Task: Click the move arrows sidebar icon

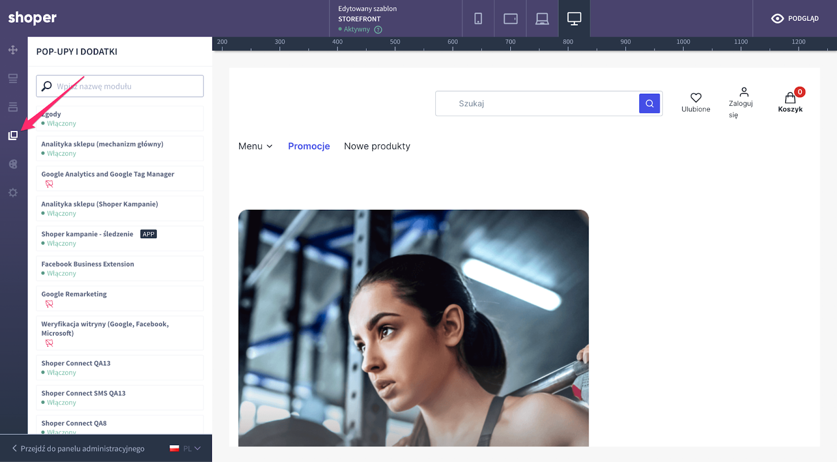Action: click(x=13, y=50)
